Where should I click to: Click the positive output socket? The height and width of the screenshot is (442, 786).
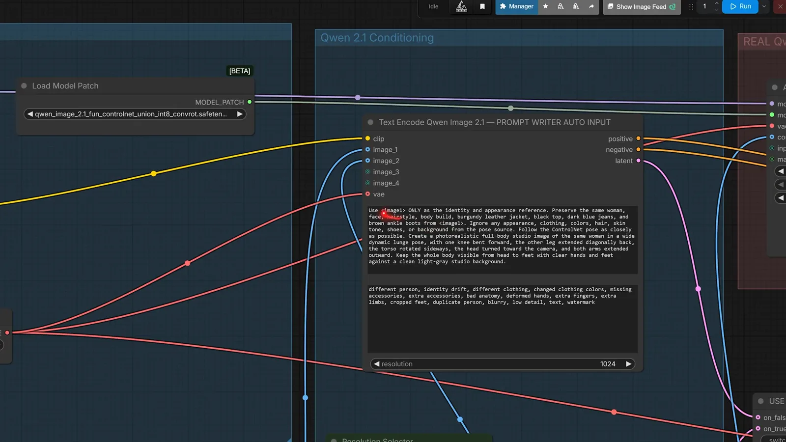click(x=638, y=138)
